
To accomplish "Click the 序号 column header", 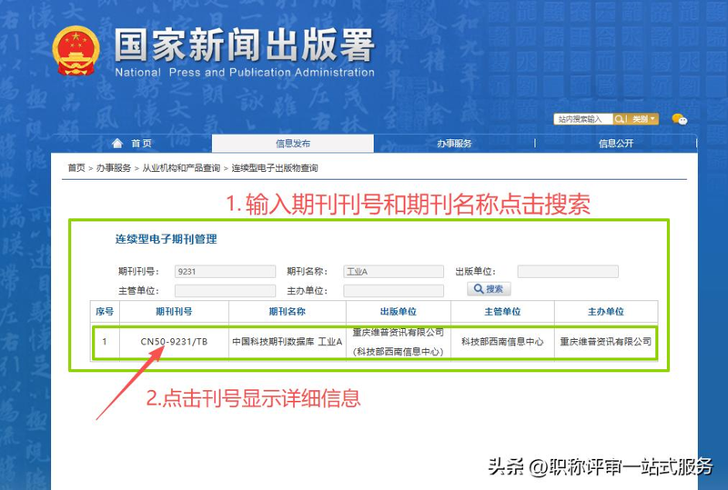I will (105, 311).
